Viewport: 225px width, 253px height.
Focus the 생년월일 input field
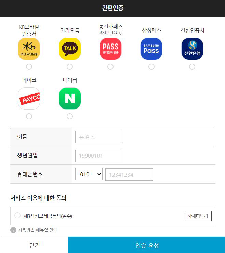(x=99, y=156)
